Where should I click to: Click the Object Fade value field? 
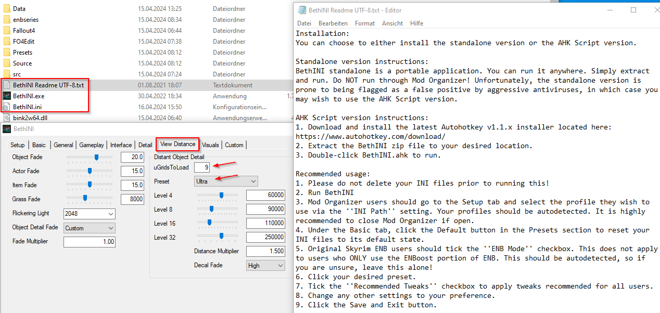coord(132,158)
